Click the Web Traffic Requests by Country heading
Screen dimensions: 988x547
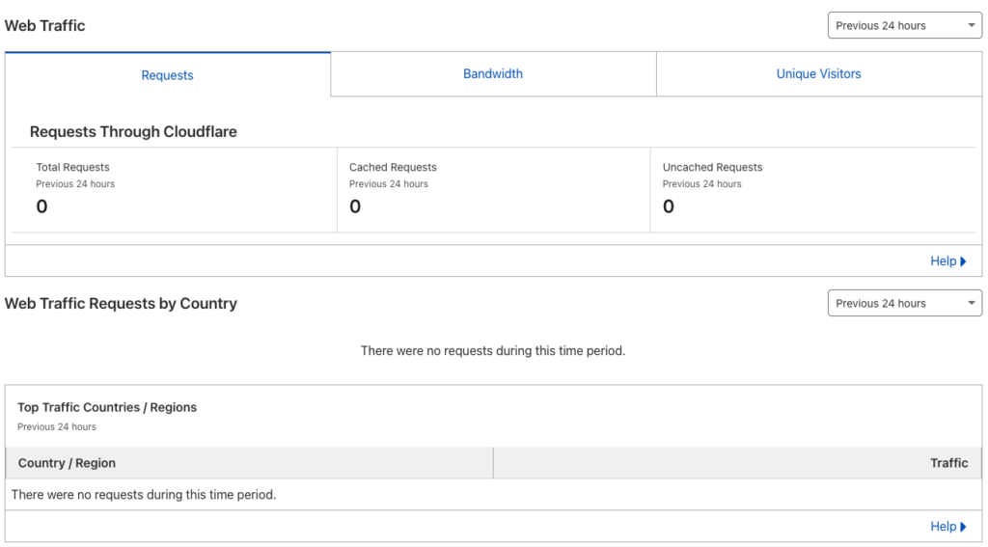(x=121, y=303)
